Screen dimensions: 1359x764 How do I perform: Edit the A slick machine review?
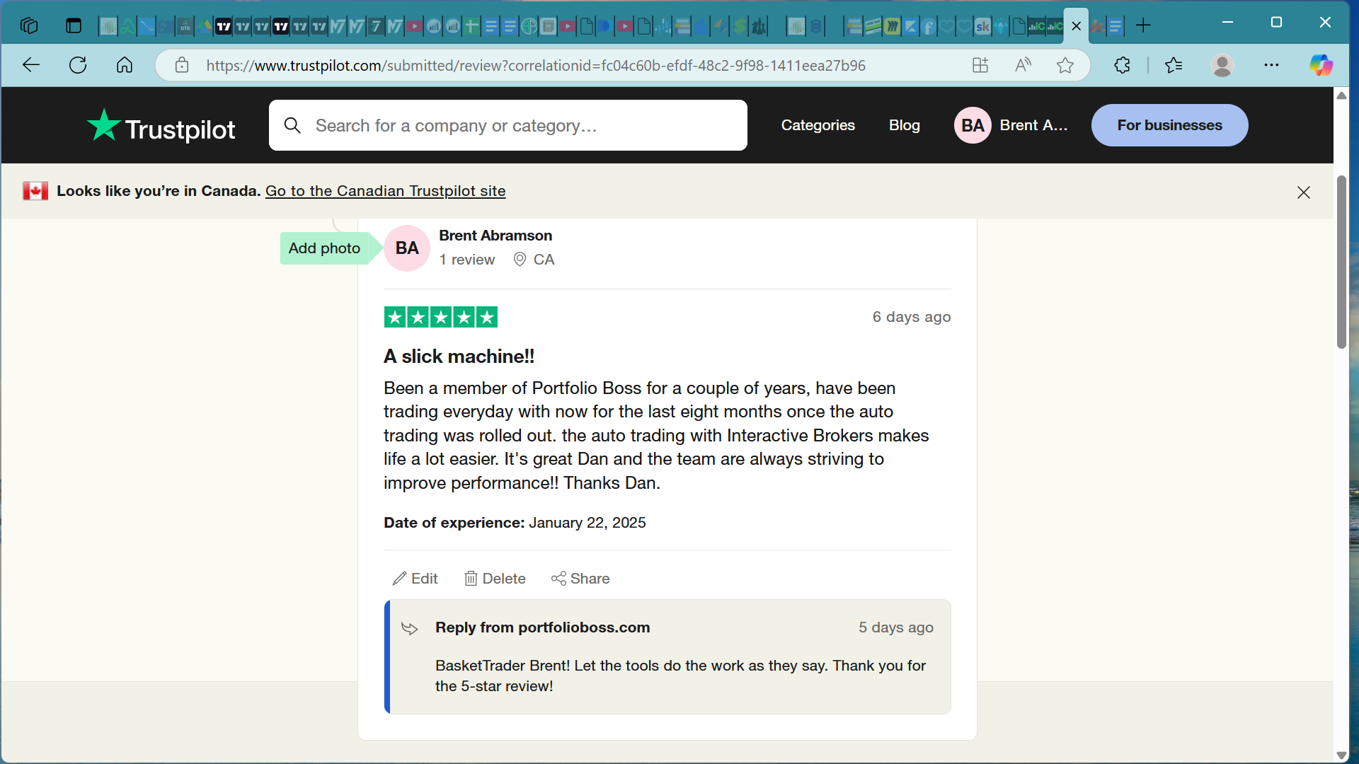(x=415, y=579)
